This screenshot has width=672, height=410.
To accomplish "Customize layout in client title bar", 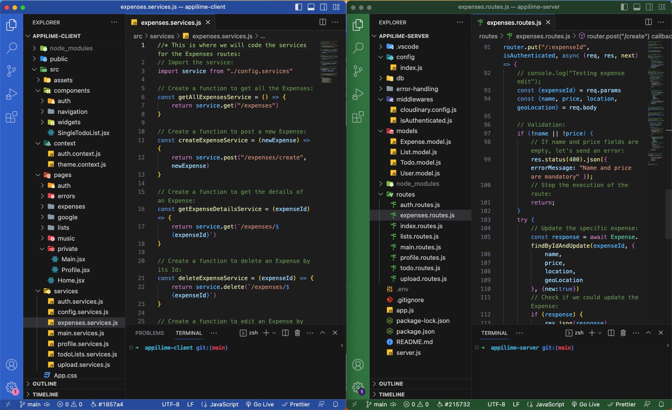I will (x=336, y=7).
